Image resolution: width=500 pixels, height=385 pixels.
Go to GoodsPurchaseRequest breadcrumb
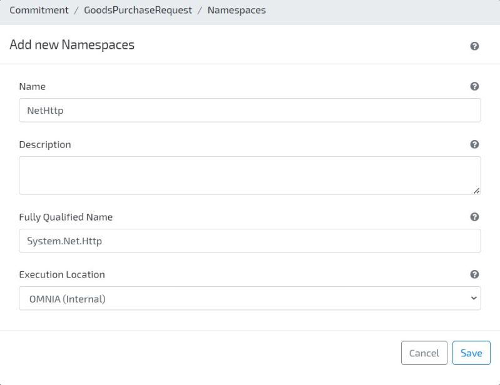coord(138,10)
